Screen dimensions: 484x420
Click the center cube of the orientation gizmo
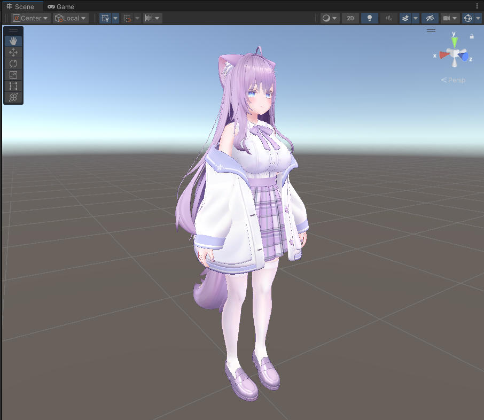coord(454,53)
